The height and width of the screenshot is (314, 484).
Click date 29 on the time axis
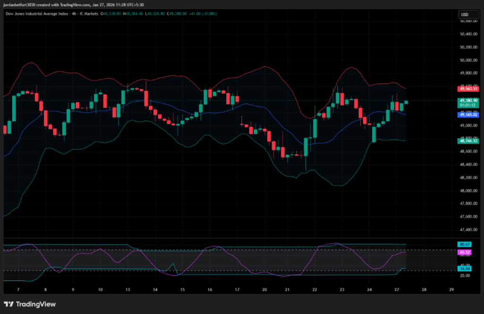pos(451,289)
